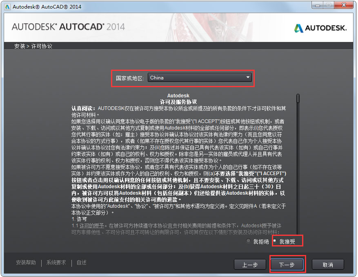Close the AutoCAD 2014 installer window

(x=344, y=5)
